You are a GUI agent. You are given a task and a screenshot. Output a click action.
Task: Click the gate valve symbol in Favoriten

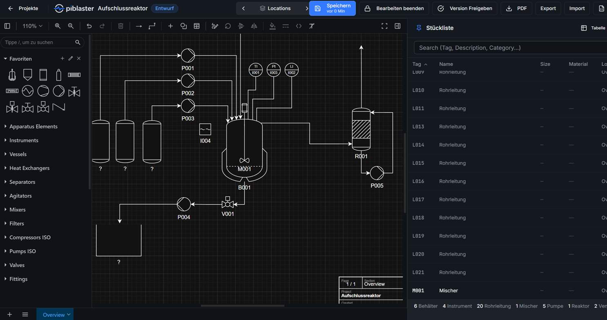[74, 91]
